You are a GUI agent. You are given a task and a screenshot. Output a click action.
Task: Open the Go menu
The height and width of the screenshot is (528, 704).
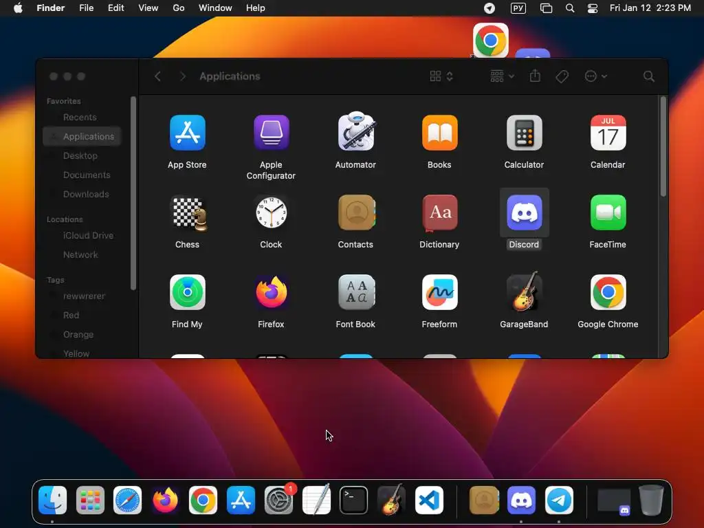pyautogui.click(x=178, y=8)
